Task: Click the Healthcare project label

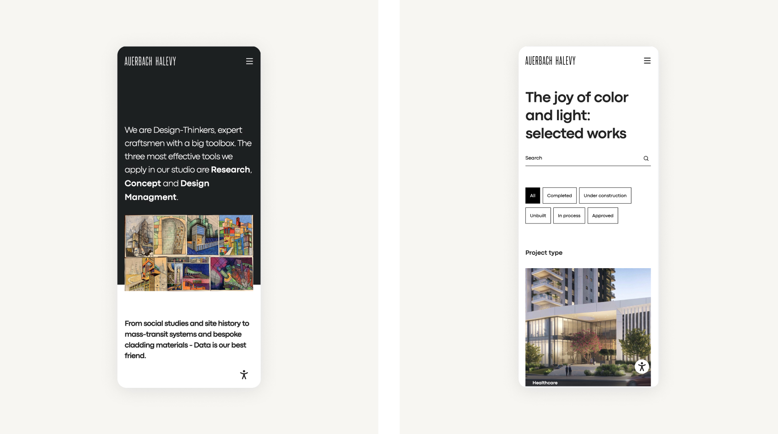Action: (x=545, y=383)
